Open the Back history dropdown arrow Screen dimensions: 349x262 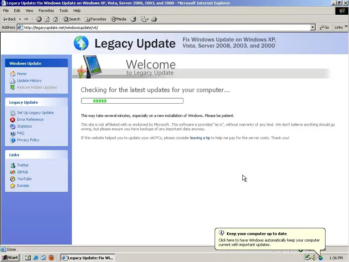coord(20,19)
